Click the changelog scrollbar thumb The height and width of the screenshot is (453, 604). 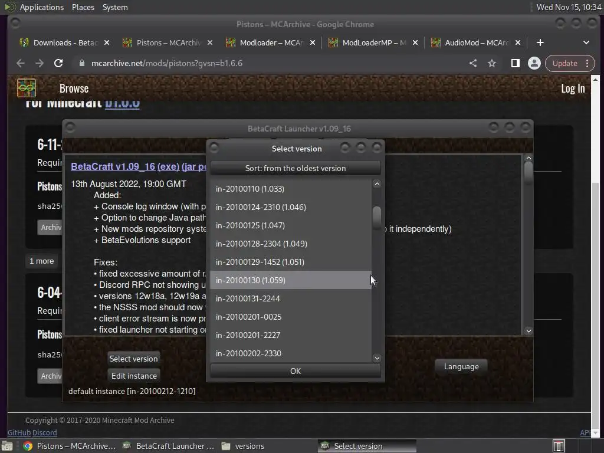point(528,172)
